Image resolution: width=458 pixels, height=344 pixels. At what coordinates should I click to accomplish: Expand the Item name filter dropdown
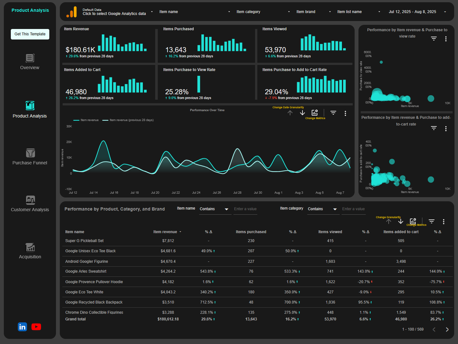click(195, 12)
